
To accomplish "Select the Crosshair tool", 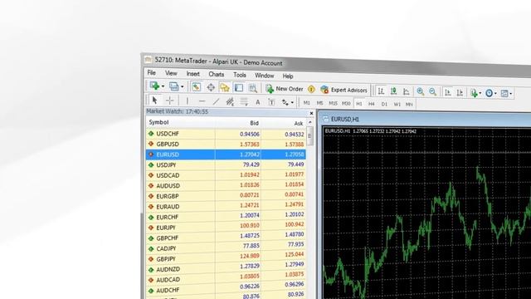I will [x=169, y=100].
